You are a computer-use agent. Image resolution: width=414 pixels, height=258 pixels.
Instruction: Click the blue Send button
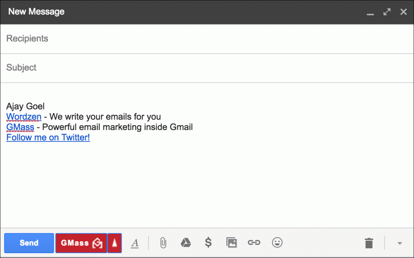(x=29, y=243)
